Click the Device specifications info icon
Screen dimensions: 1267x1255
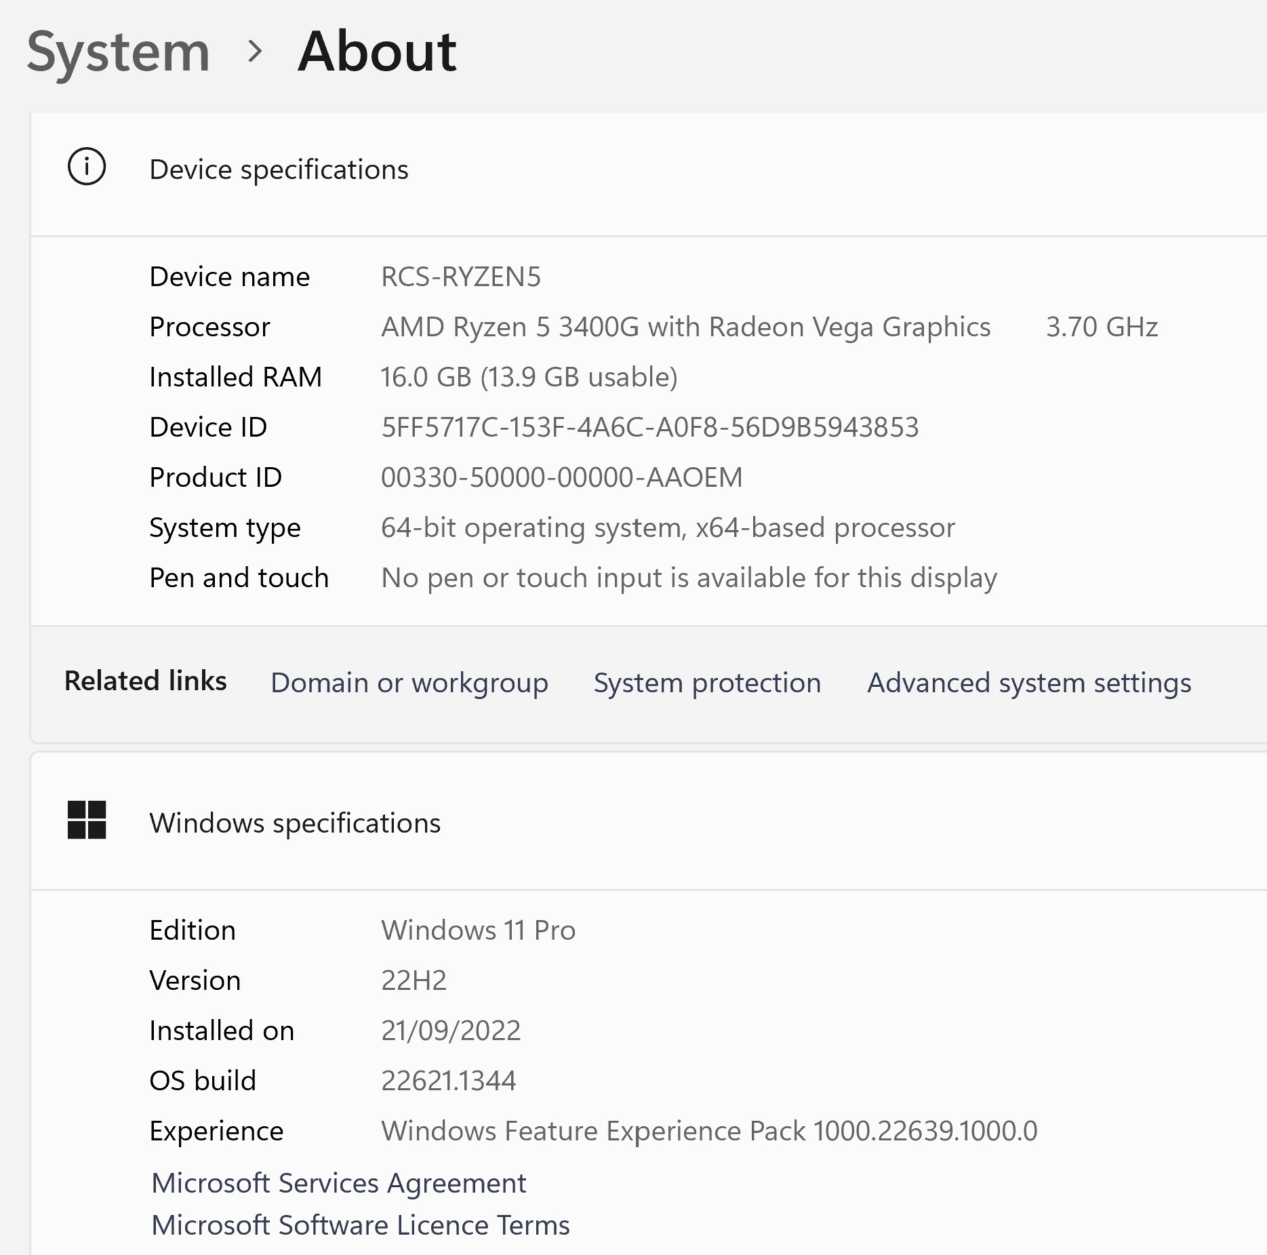coord(87,167)
